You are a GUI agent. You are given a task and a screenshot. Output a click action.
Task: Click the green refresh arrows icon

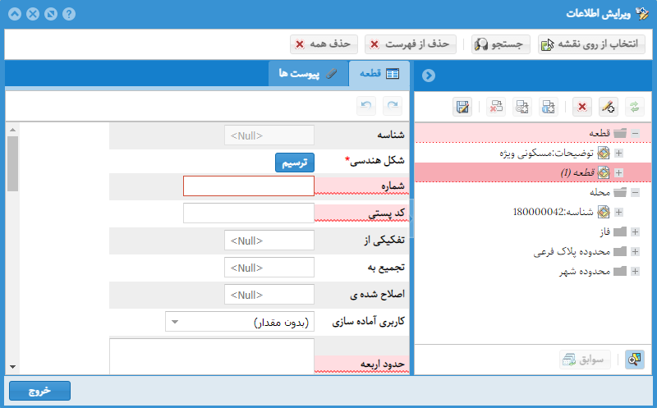tap(634, 107)
